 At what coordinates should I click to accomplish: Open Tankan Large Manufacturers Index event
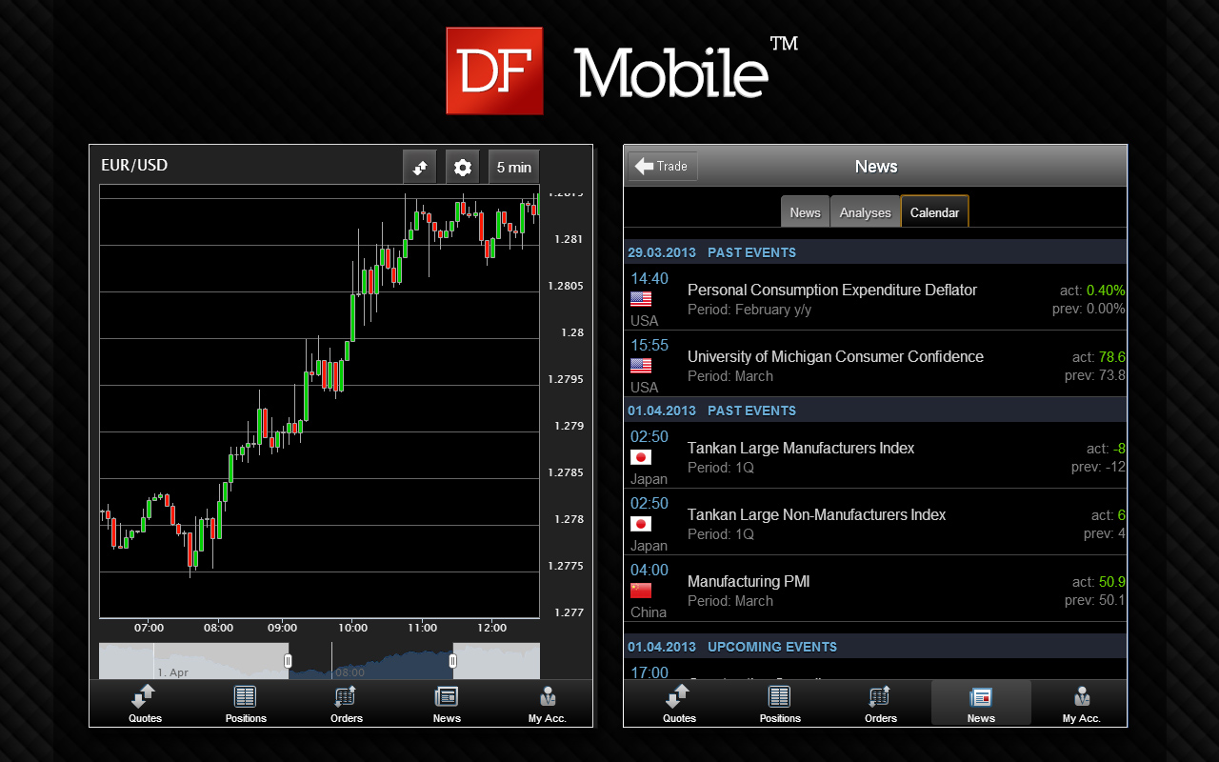tap(875, 456)
